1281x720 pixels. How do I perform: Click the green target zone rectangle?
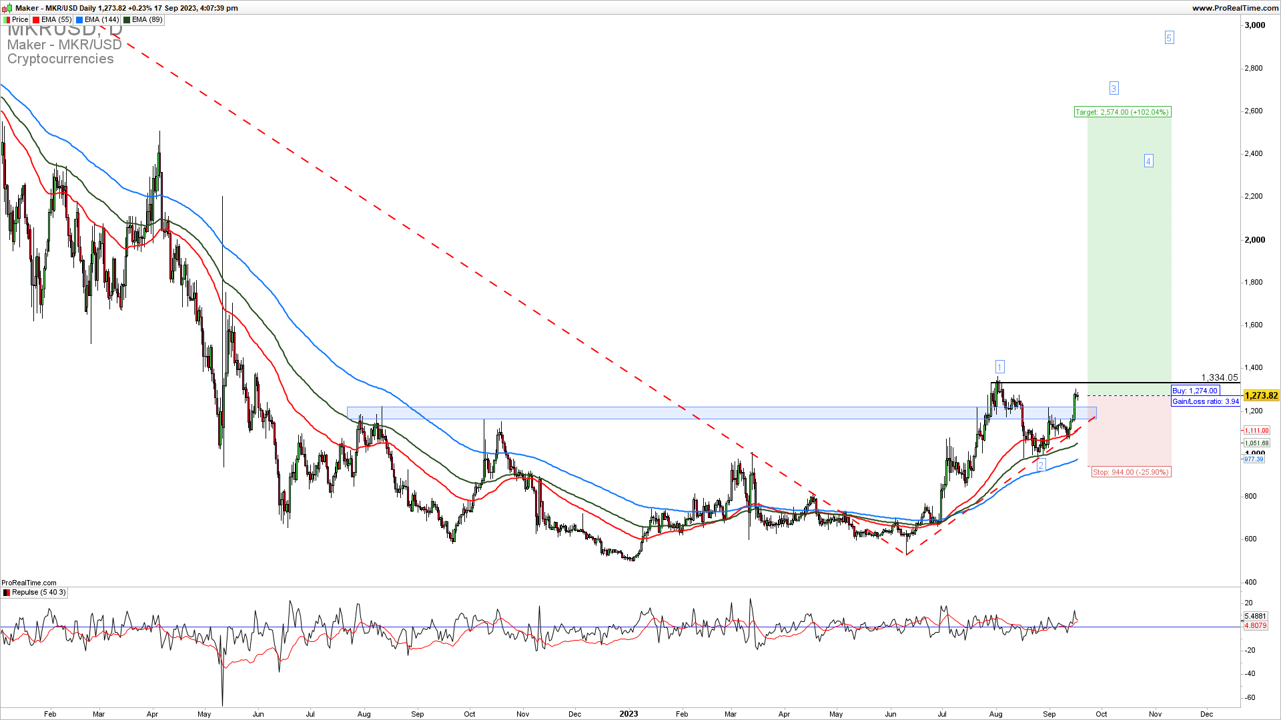click(1129, 257)
